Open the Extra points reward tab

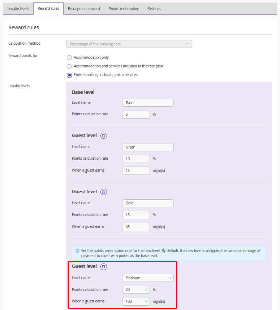[x=84, y=9]
